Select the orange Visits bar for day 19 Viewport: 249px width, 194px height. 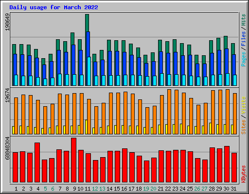147,121
